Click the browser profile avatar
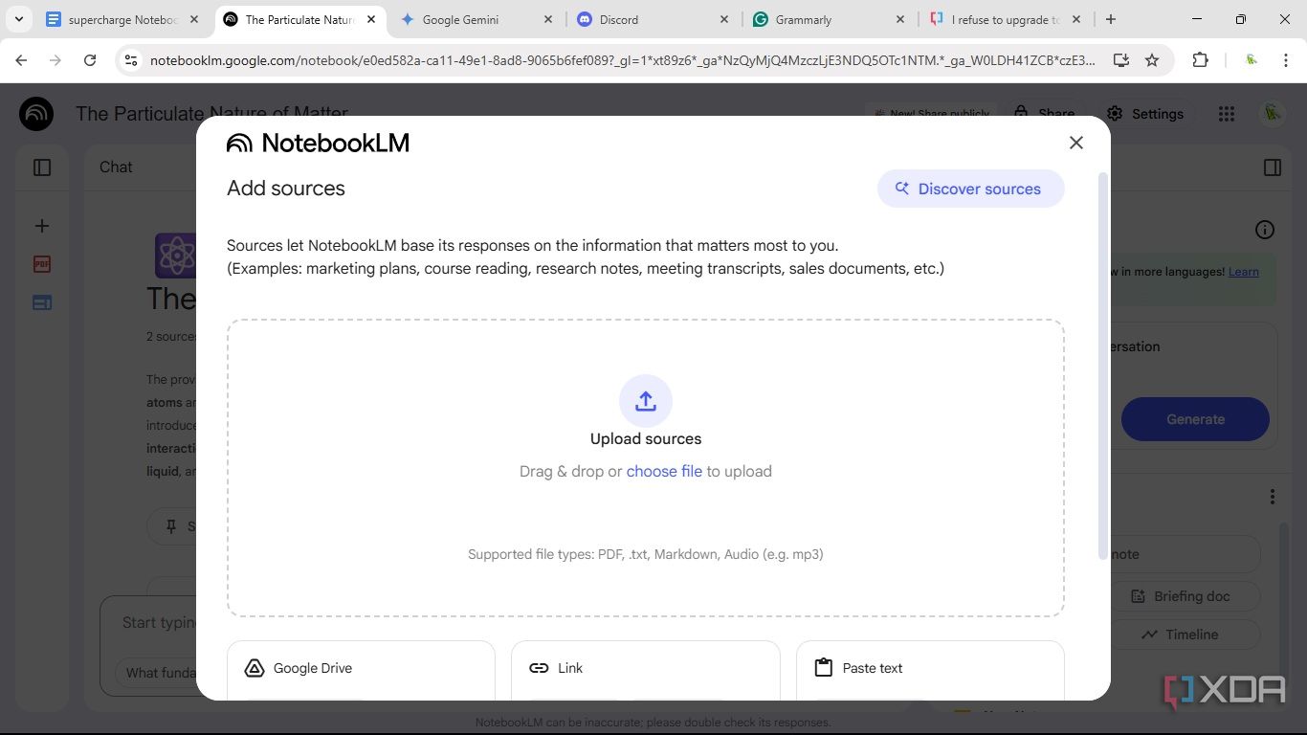The height and width of the screenshot is (735, 1307). [x=1251, y=60]
